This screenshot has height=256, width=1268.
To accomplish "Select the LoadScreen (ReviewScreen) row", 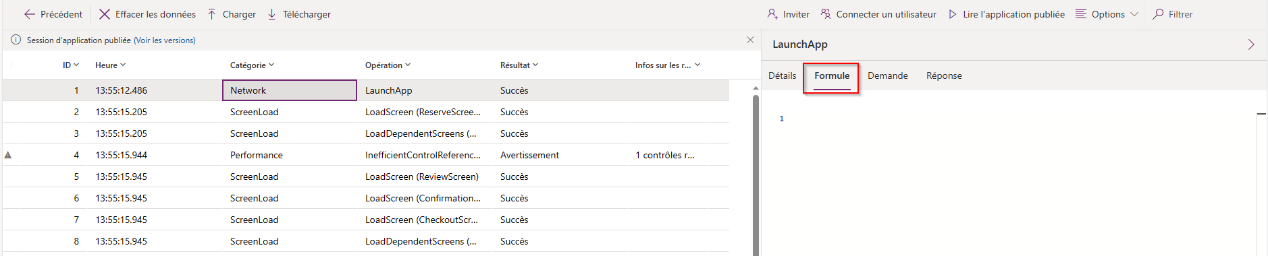I will pyautogui.click(x=365, y=177).
